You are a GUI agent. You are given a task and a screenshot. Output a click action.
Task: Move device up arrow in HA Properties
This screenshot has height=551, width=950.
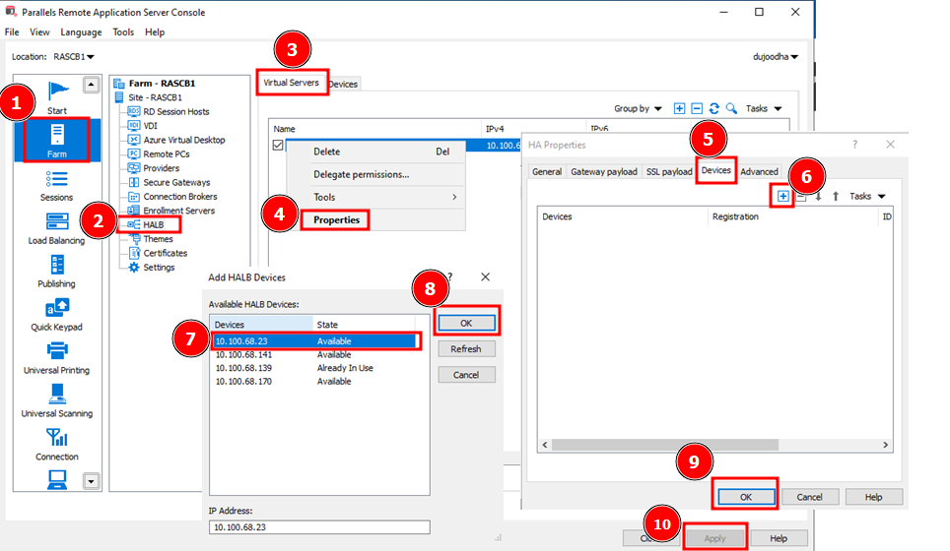[x=836, y=196]
